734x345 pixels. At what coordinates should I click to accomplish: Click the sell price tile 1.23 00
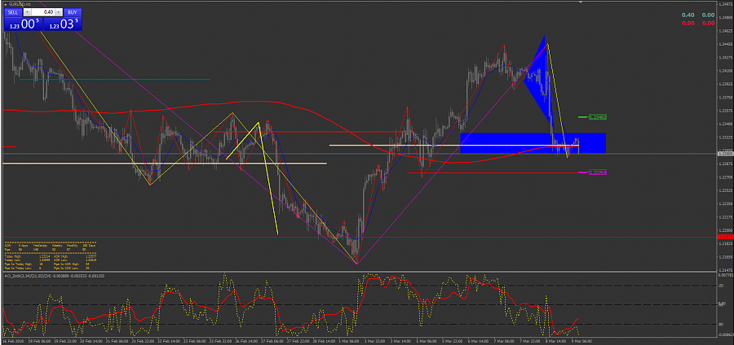tap(22, 25)
